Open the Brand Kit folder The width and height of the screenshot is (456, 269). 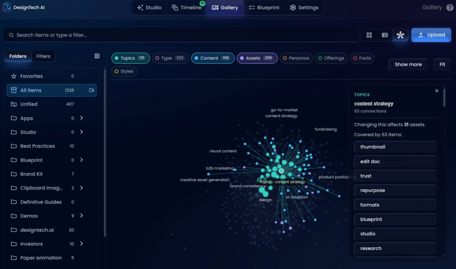[x=52, y=174]
